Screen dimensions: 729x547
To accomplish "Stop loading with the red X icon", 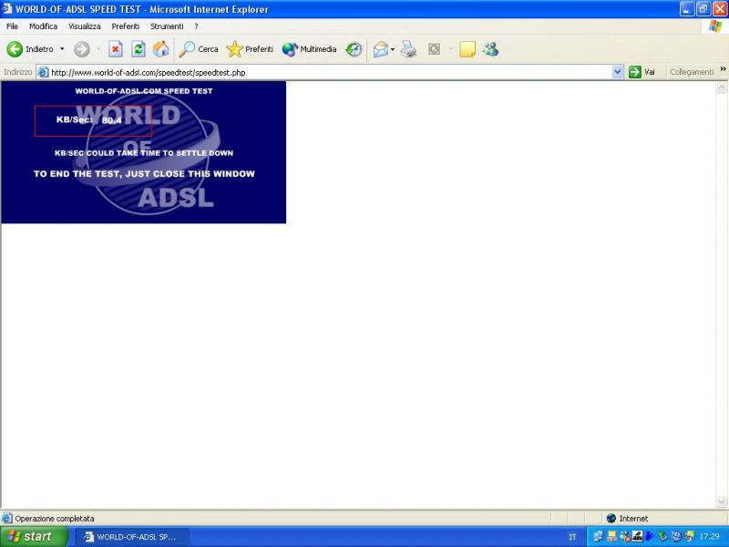I will click(116, 49).
